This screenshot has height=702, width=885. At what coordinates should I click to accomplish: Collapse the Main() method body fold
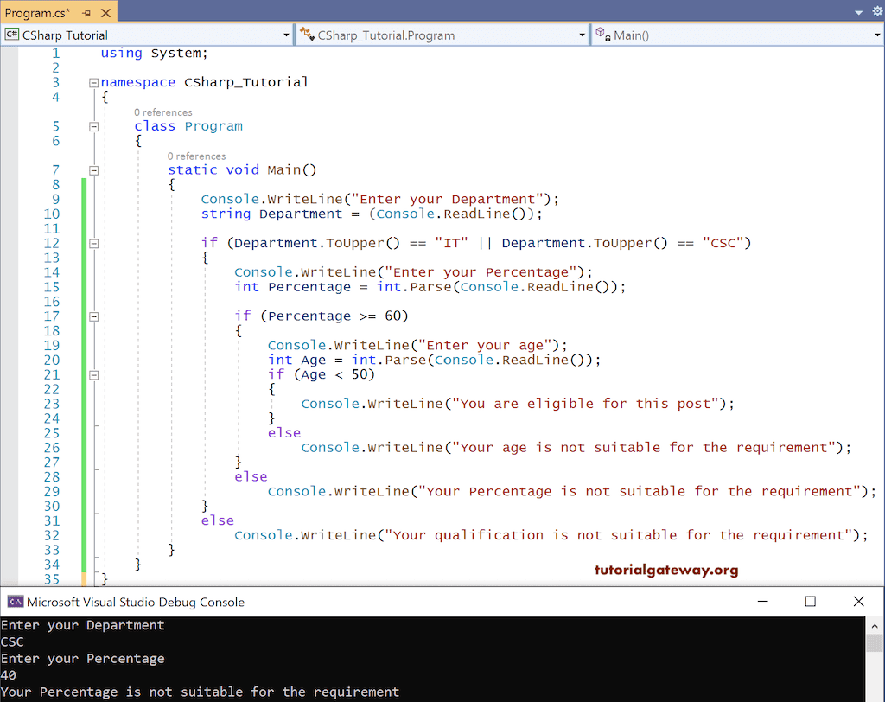click(93, 170)
